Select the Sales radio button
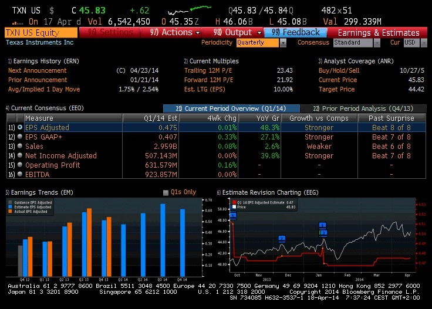This screenshot has width=432, height=309. click(20, 146)
